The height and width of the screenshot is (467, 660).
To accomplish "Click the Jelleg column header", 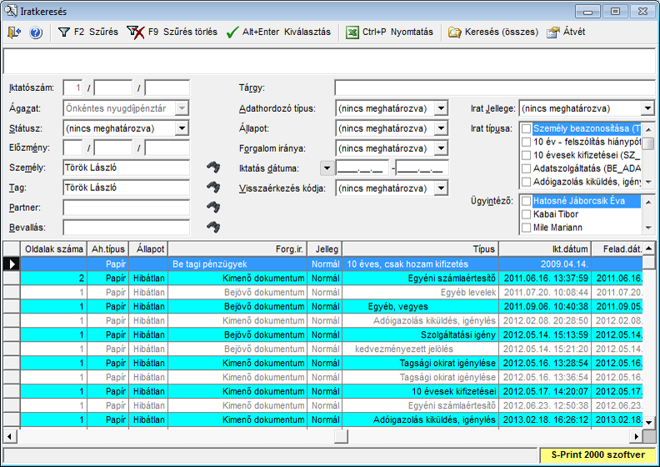I will [x=325, y=249].
